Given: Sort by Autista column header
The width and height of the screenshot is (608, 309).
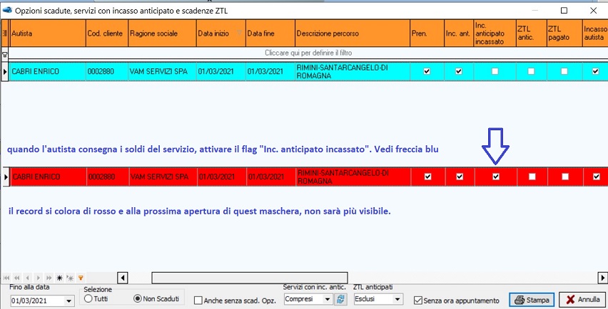Looking at the screenshot, I should pos(47,33).
